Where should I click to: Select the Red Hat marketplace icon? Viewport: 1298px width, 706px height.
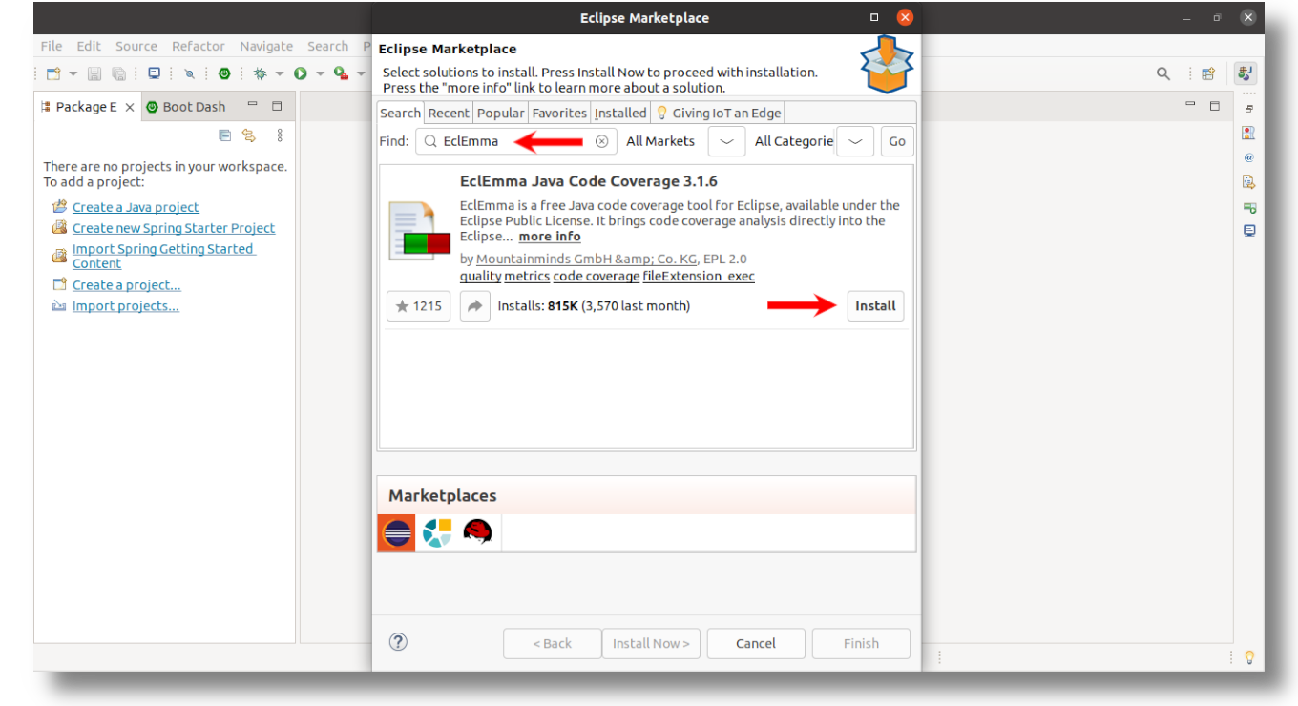(477, 532)
